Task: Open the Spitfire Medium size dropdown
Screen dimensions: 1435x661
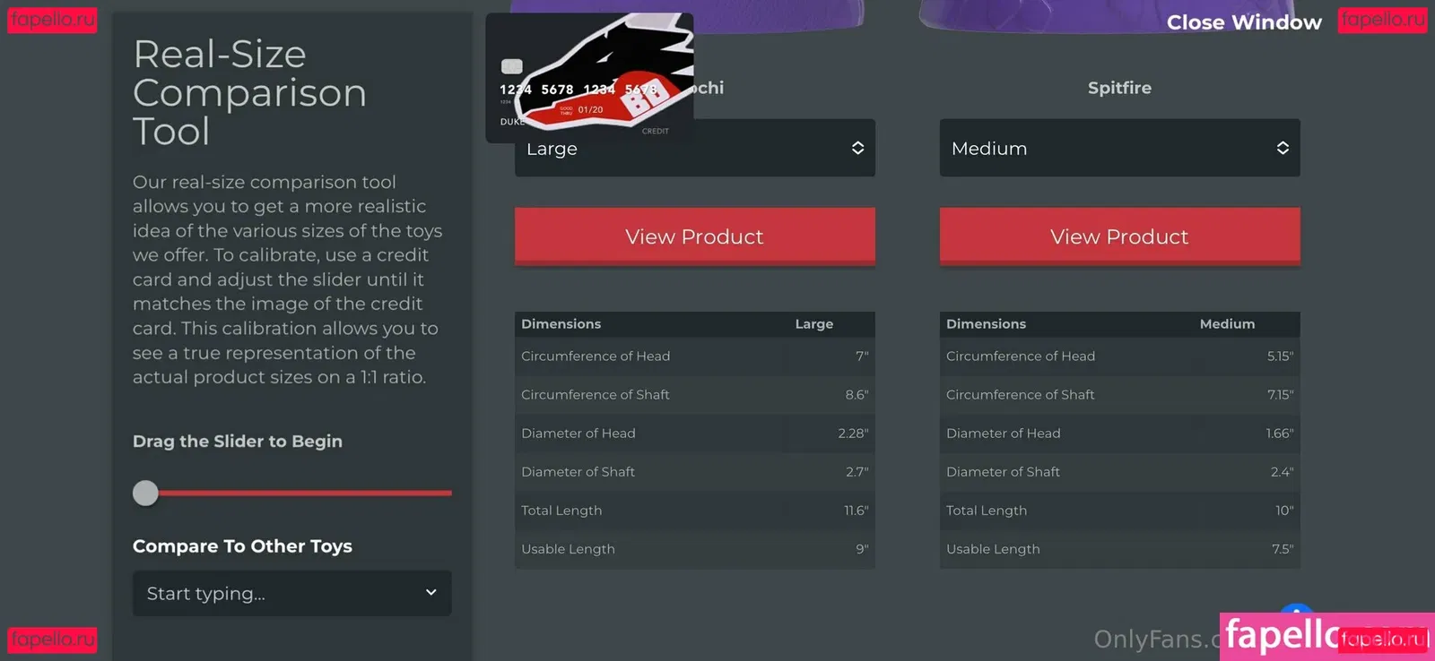Action: coord(1118,149)
